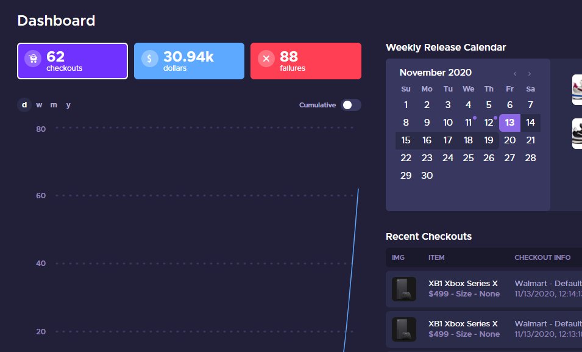Click IMG column header
582x352 pixels.
click(398, 257)
